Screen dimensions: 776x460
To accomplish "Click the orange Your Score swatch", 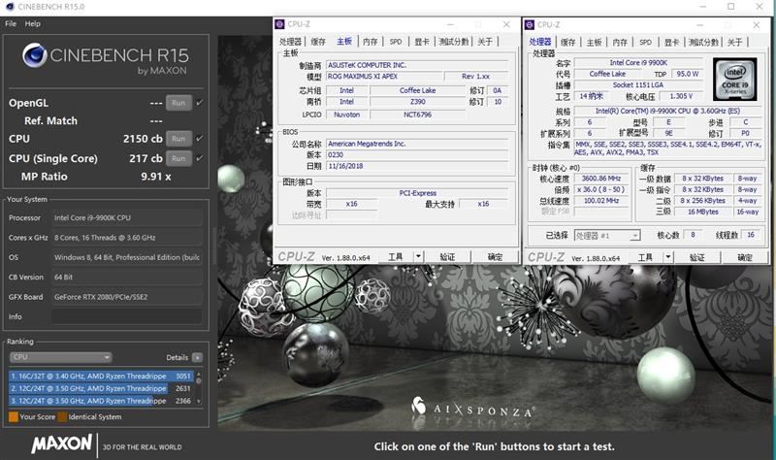I will pos(14,417).
